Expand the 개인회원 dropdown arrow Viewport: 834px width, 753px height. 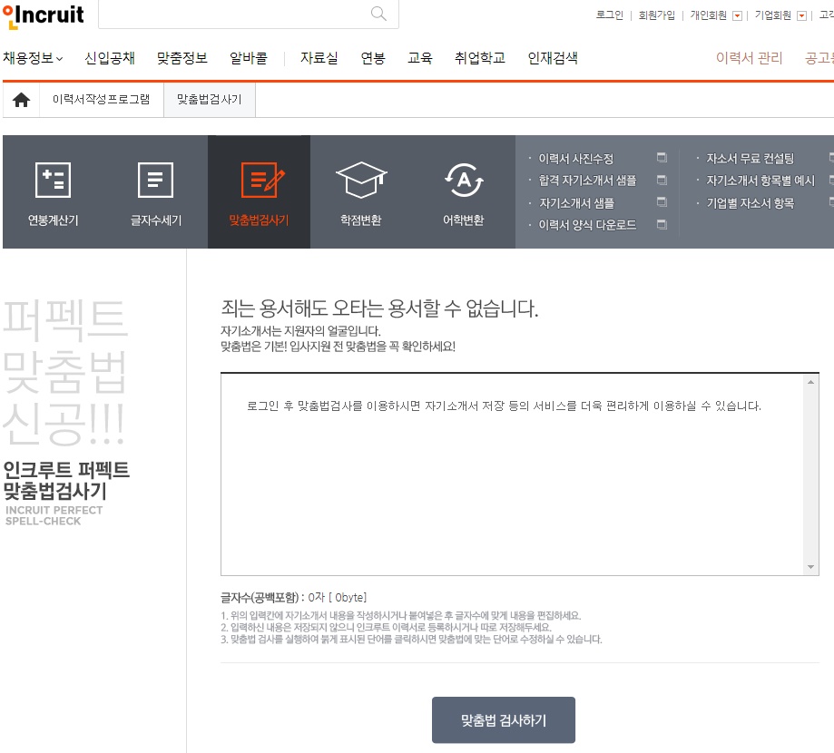click(x=737, y=16)
